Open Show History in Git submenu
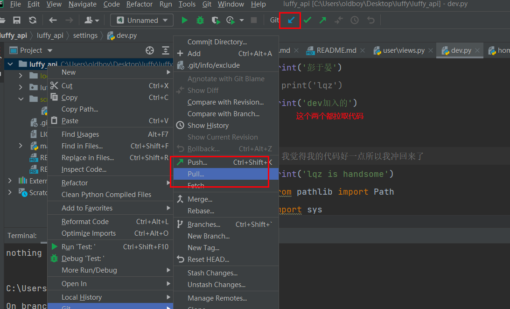Viewport: 510px width, 309px height. pos(226,126)
